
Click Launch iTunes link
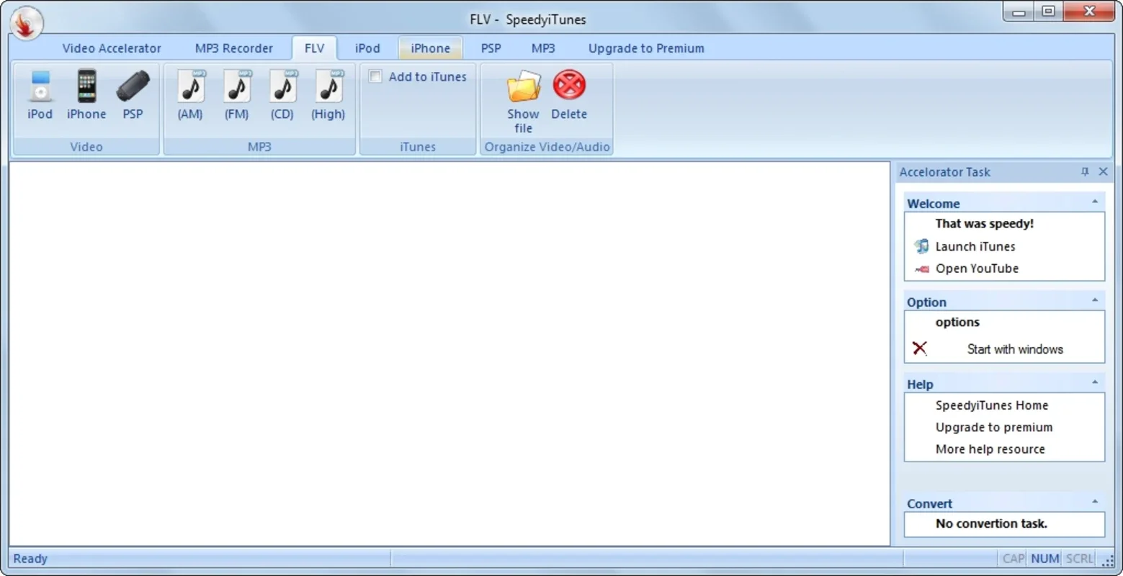(x=975, y=246)
